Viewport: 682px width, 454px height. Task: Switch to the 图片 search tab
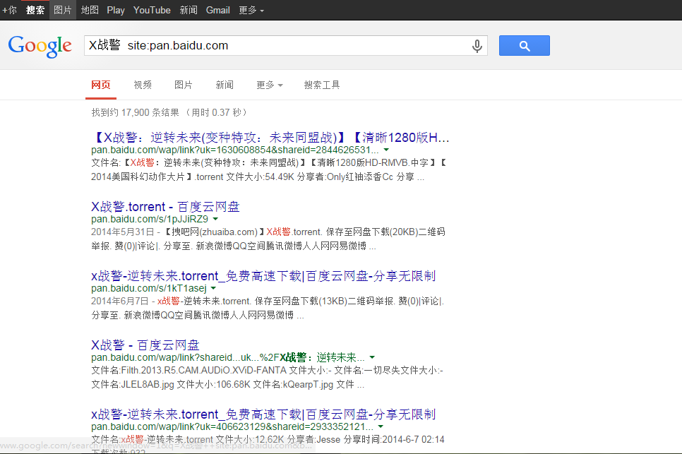184,85
